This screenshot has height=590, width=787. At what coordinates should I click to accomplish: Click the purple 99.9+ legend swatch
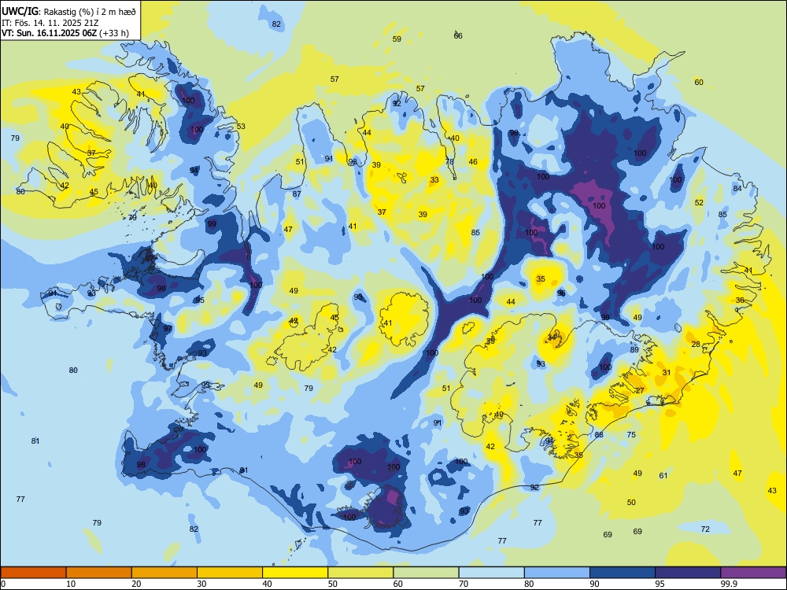pos(753,573)
